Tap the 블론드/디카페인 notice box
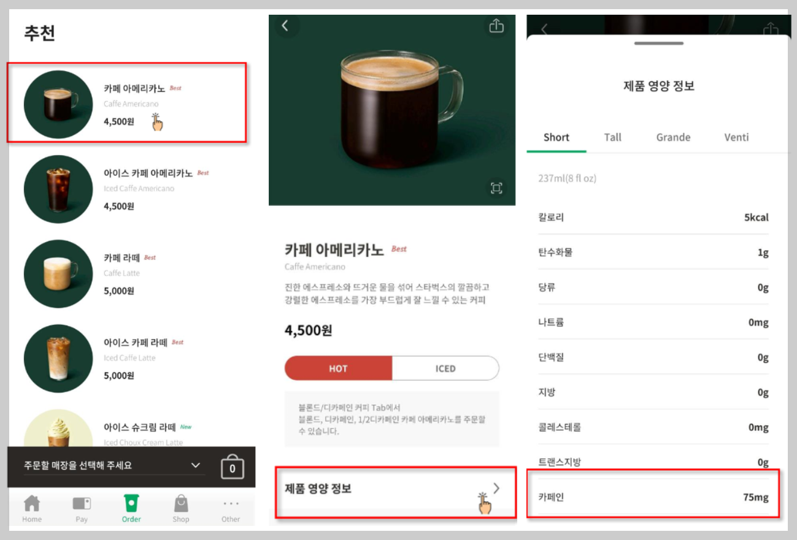Screen dimensions: 797x540 pyautogui.click(x=392, y=419)
